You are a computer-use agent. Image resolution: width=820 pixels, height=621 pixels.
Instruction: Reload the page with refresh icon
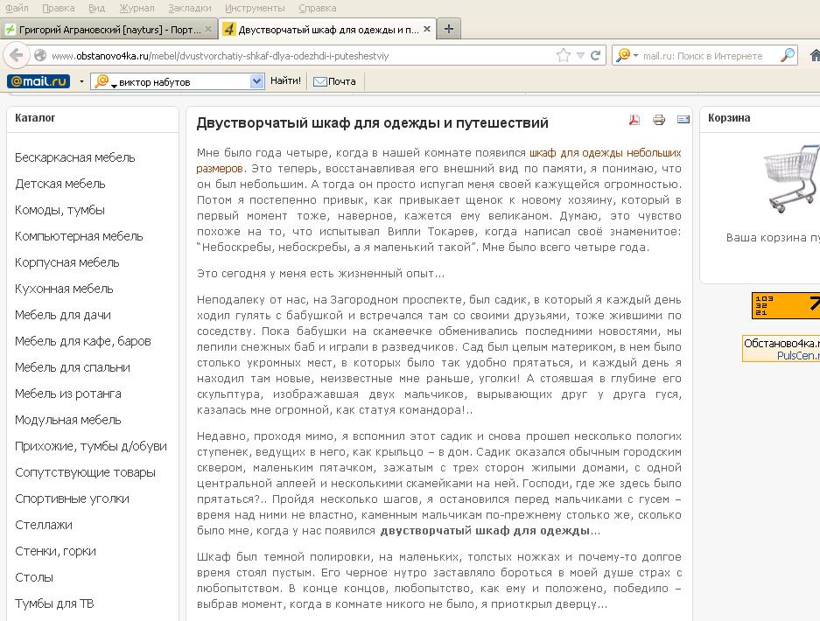[x=595, y=55]
